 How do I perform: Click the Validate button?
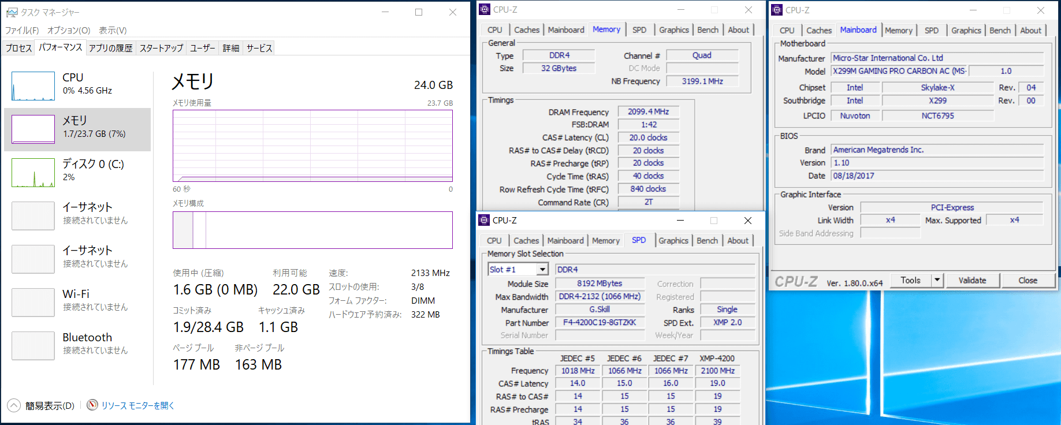[973, 281]
